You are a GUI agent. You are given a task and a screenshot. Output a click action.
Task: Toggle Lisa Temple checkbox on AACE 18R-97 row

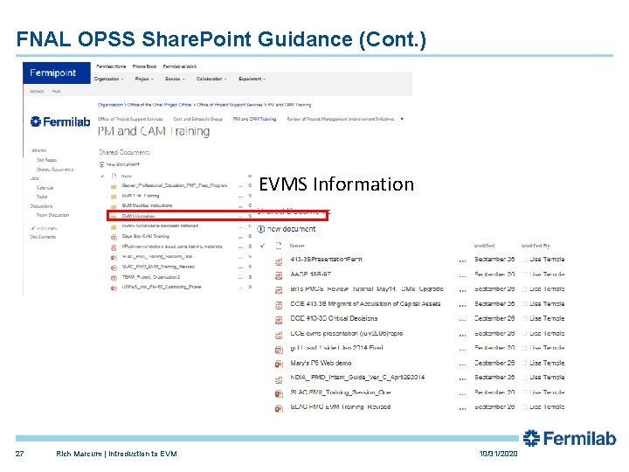[524, 274]
